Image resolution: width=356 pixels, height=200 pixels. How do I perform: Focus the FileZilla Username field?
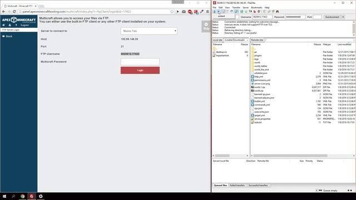[262, 17]
